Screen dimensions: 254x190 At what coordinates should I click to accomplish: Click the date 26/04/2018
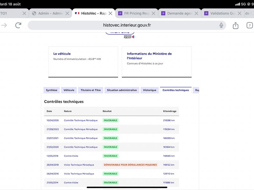(53, 165)
